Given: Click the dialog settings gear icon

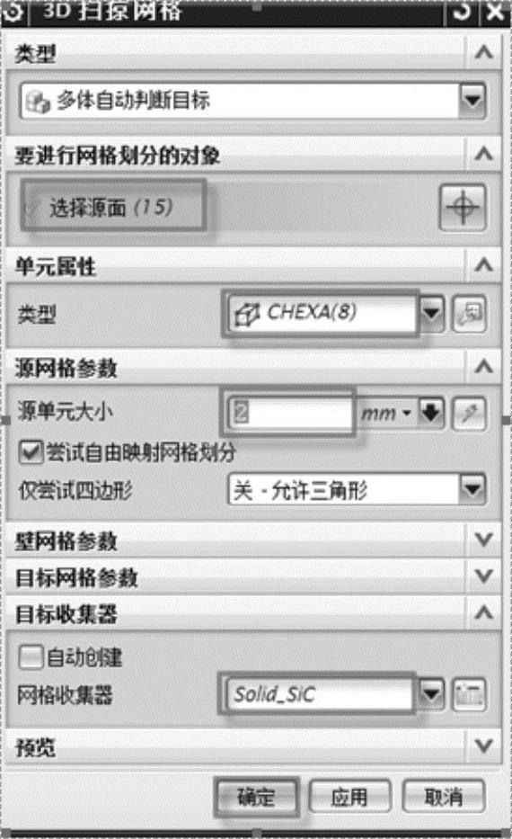Looking at the screenshot, I should [x=13, y=12].
